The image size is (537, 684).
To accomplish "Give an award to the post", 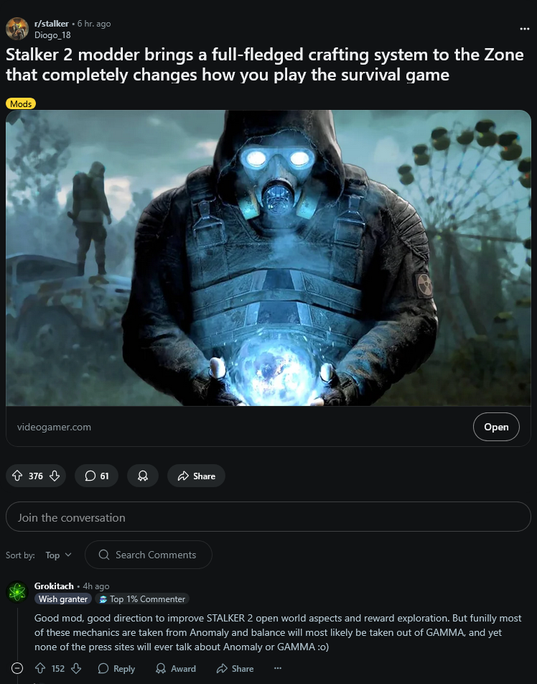I will tap(143, 476).
